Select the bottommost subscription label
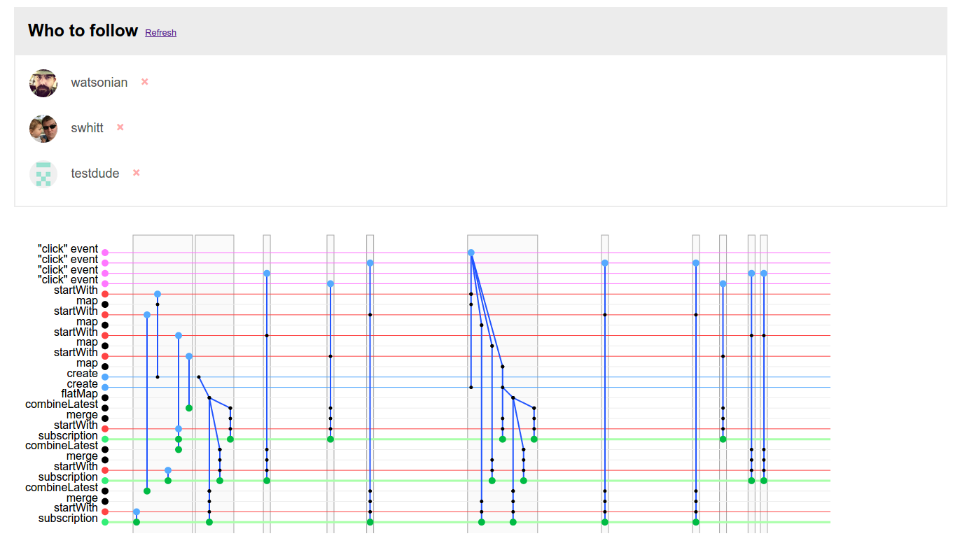This screenshot has height=543, width=960. pyautogui.click(x=68, y=519)
